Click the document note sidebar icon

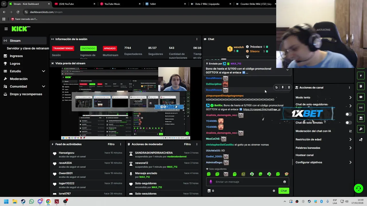361,86
